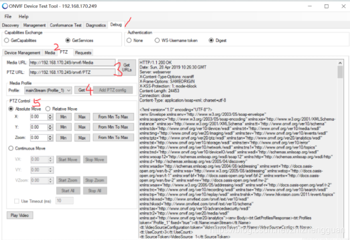Click the Stop Move button
This screenshot has height=240, width=350.
coord(95,159)
